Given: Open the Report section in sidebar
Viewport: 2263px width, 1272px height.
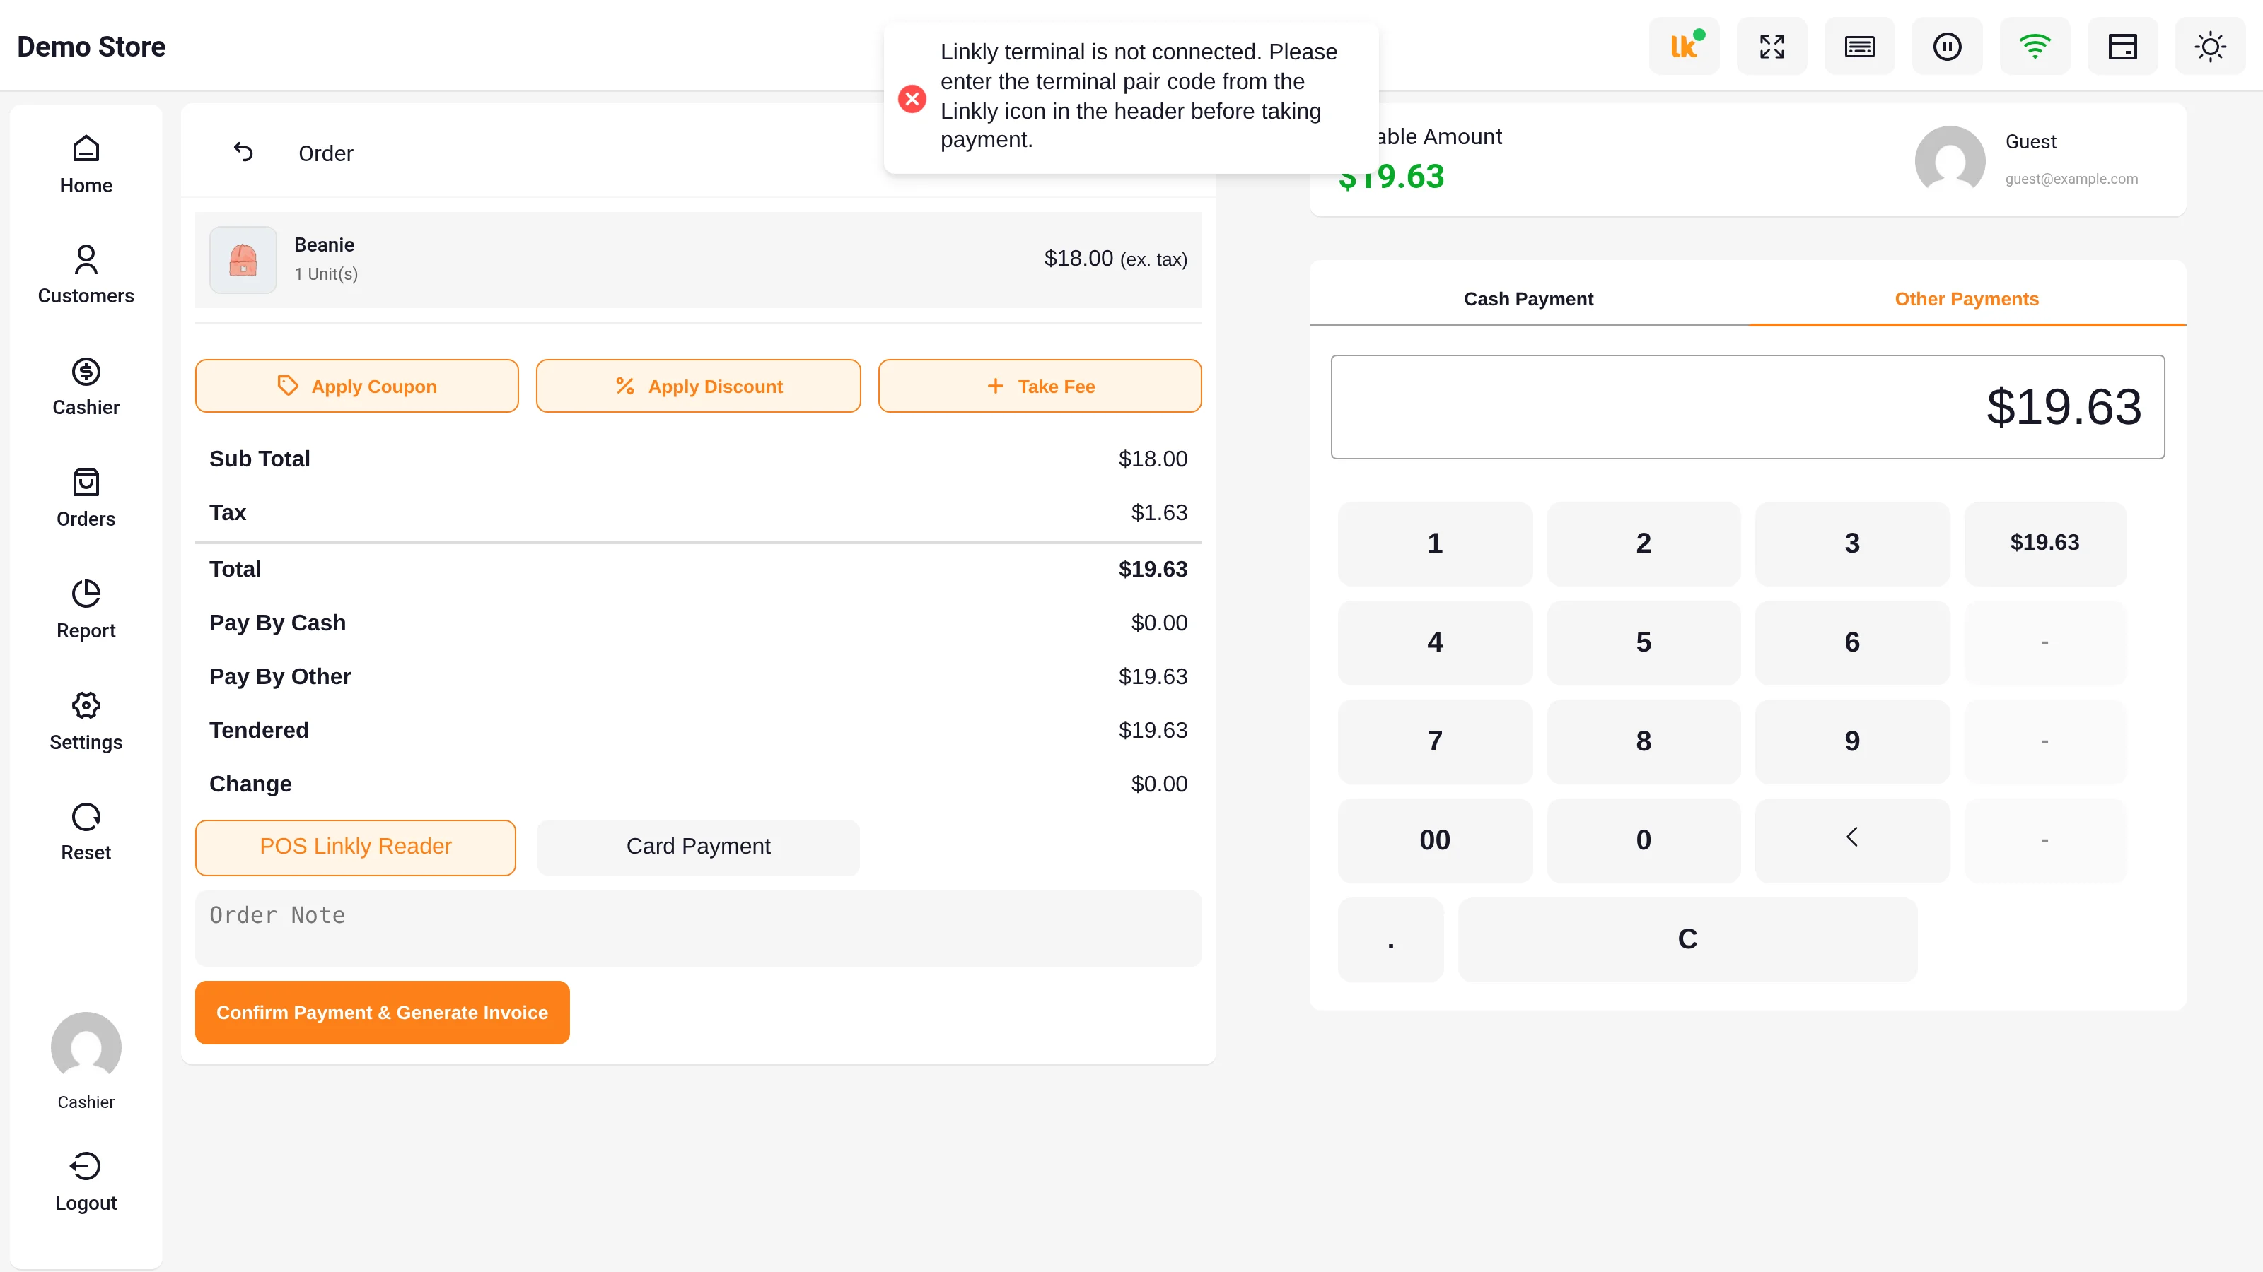Looking at the screenshot, I should 86,609.
